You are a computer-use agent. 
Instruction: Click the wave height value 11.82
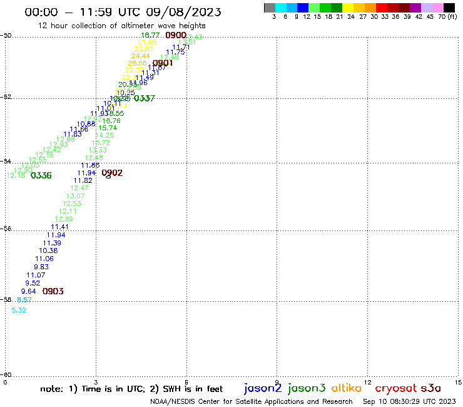point(83,180)
